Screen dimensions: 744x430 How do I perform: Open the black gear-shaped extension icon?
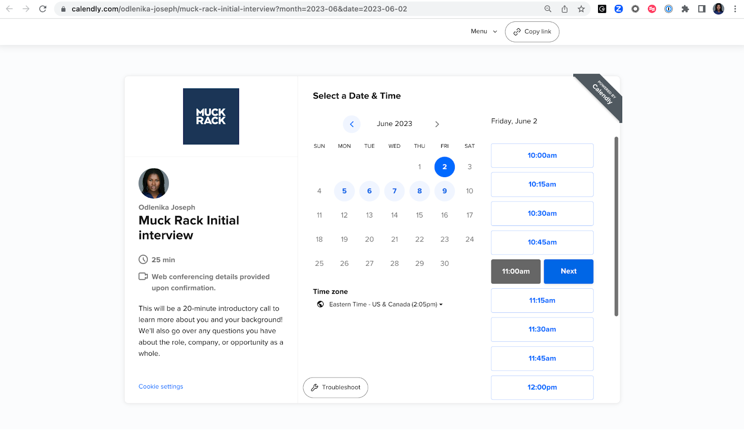tap(635, 9)
